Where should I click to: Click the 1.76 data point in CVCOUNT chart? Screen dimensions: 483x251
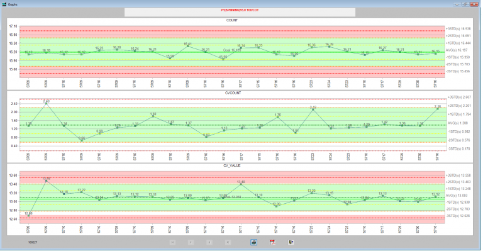tap(277, 117)
